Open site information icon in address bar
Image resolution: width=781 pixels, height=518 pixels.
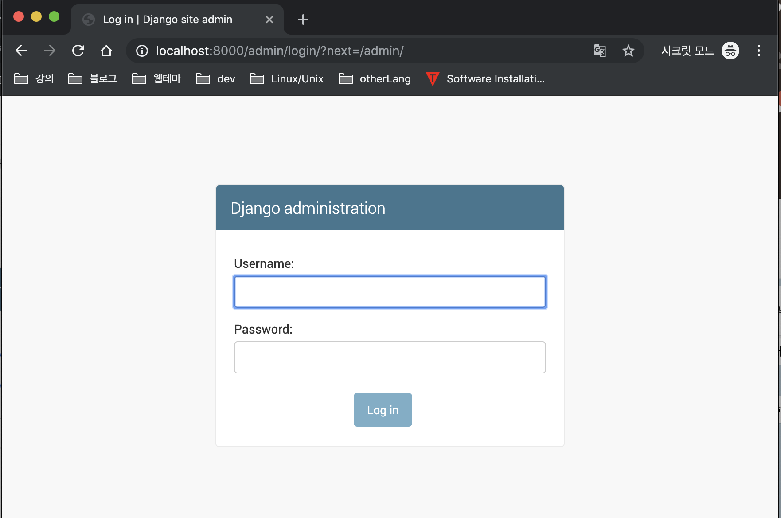pos(142,51)
